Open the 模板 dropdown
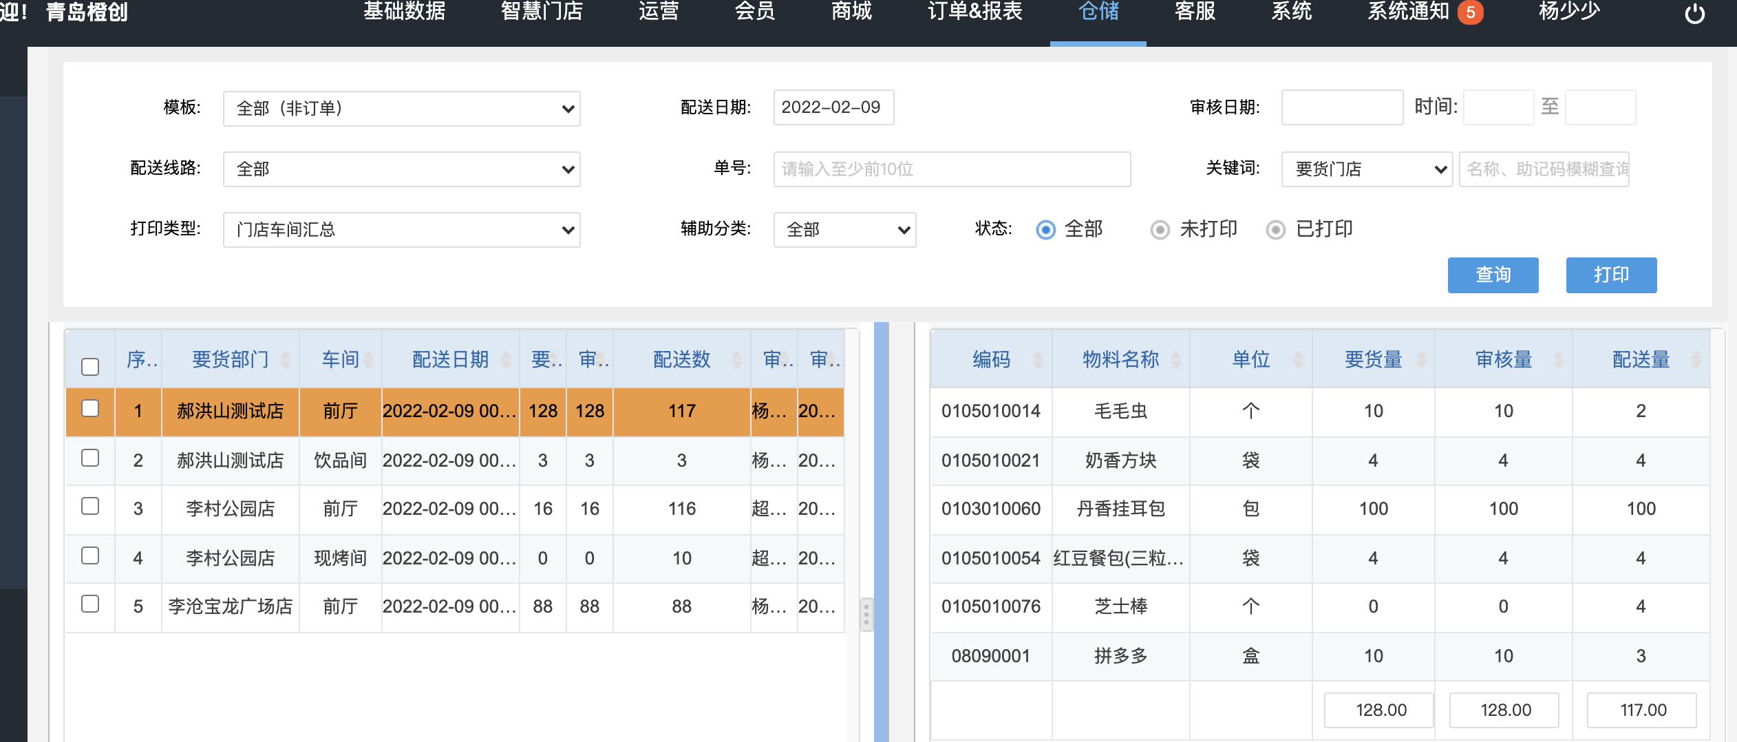Screen dimensions: 1737x742 click(x=401, y=109)
